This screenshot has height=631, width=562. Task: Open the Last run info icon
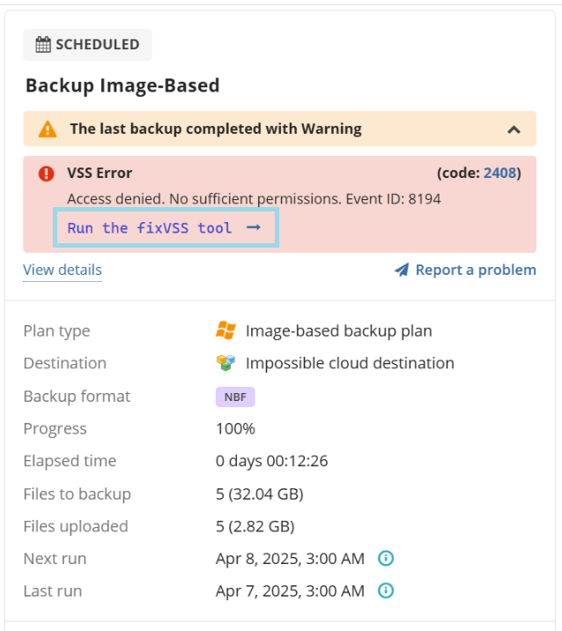(386, 590)
